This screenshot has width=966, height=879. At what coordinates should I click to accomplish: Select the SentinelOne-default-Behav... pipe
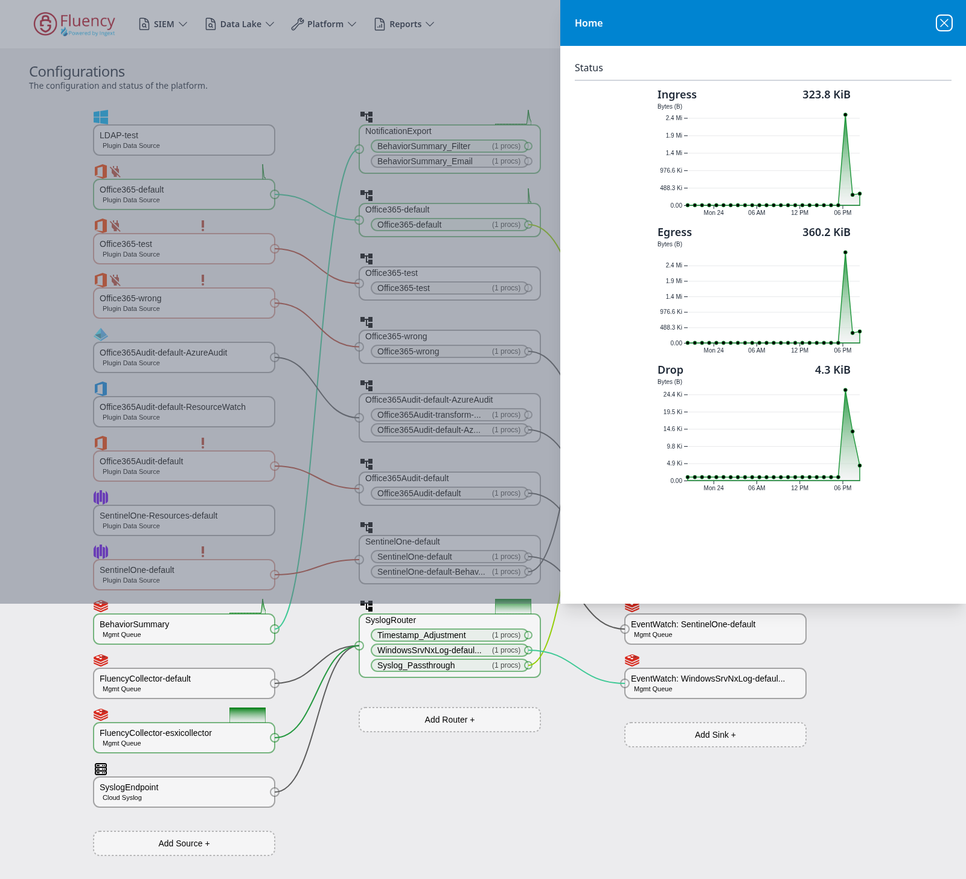449,572
